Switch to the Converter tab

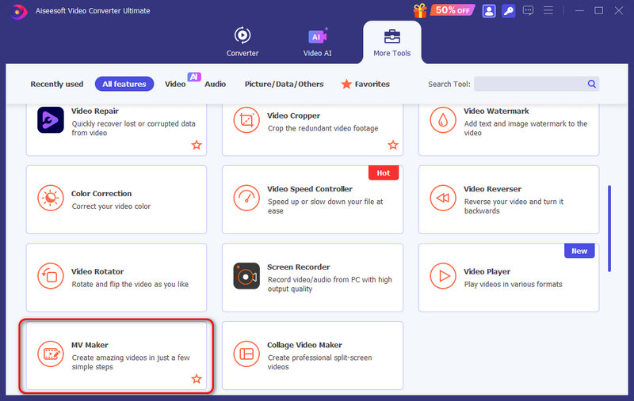point(243,43)
